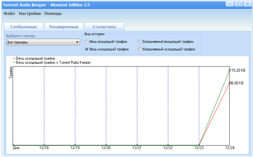
Task: Click the 12/21 axis label
Action: (137, 147)
